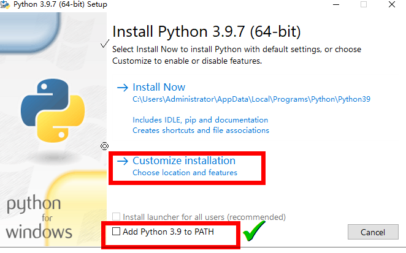Click the small circular target icon at sidebar edge

[x=105, y=146]
